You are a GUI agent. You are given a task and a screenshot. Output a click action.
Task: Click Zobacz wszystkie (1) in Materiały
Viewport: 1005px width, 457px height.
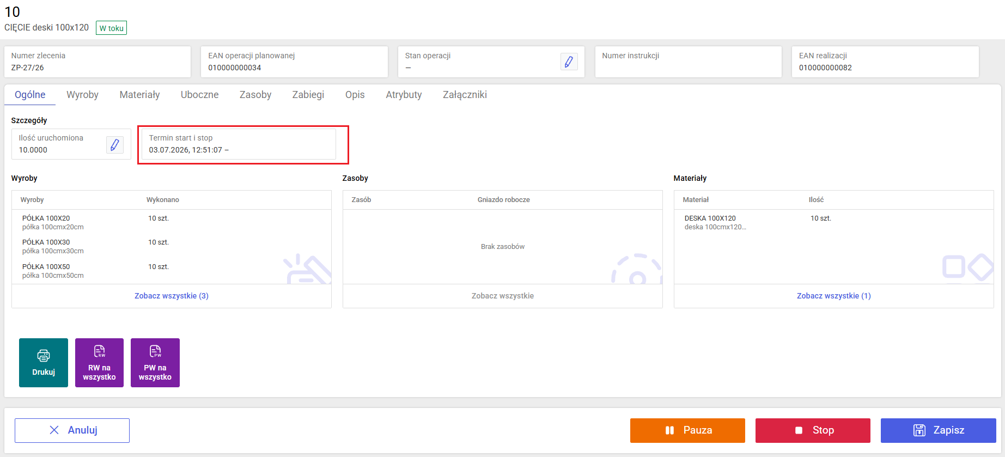point(834,296)
